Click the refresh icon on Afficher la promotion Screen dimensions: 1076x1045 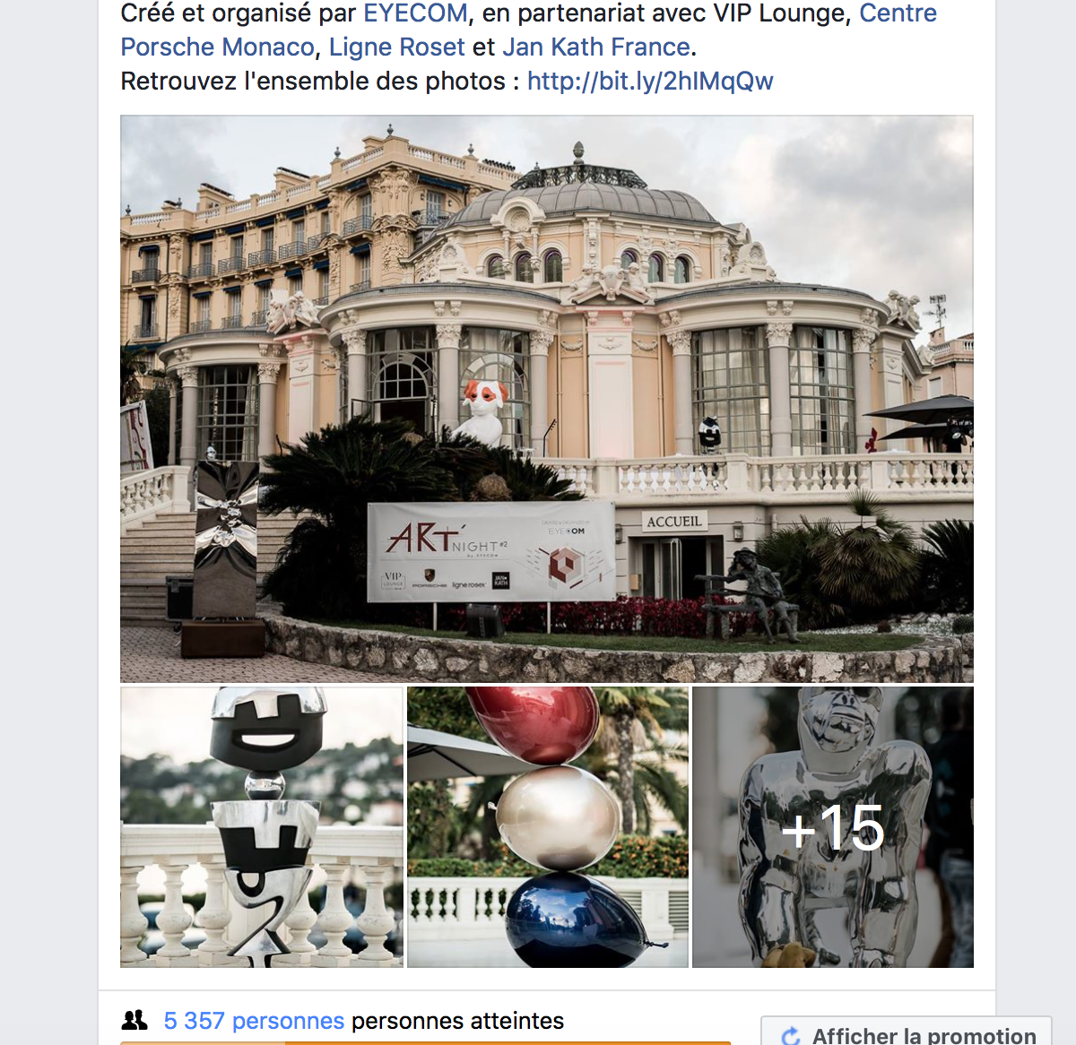point(791,1036)
